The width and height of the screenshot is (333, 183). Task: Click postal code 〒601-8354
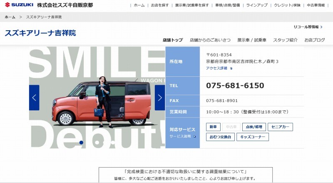click(219, 55)
